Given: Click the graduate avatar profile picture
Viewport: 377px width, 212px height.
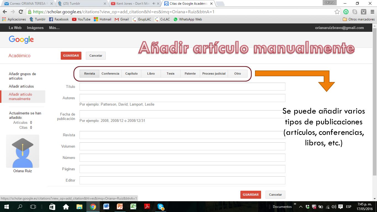Looking at the screenshot, I should pos(23,151).
